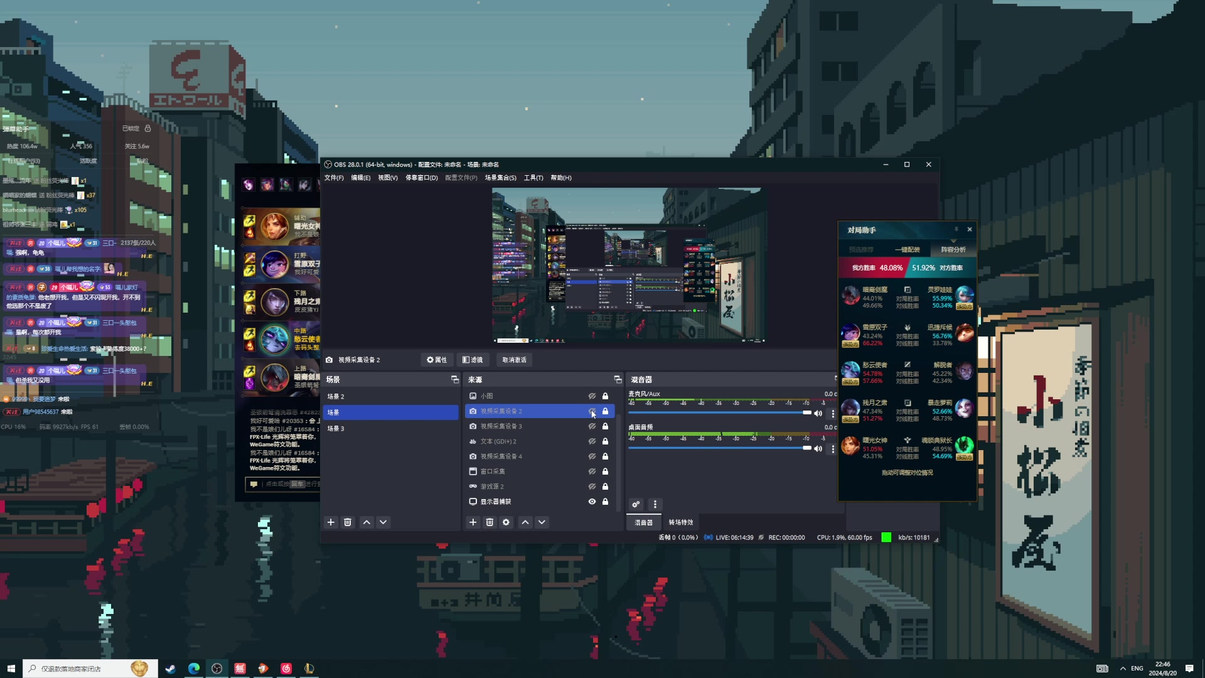This screenshot has height=678, width=1205.
Task: Select 显示器捕获 source row
Action: pos(540,502)
